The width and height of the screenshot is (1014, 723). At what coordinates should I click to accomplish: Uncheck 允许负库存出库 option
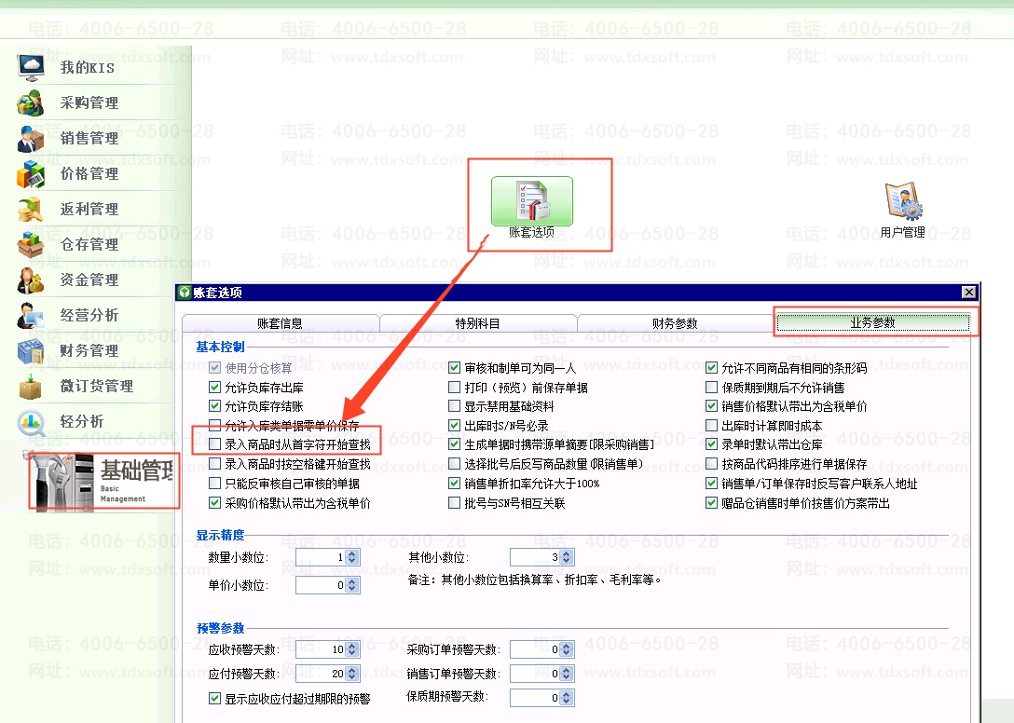(x=216, y=387)
